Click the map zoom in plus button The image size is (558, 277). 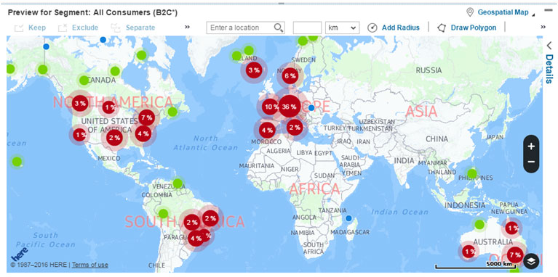531,146
